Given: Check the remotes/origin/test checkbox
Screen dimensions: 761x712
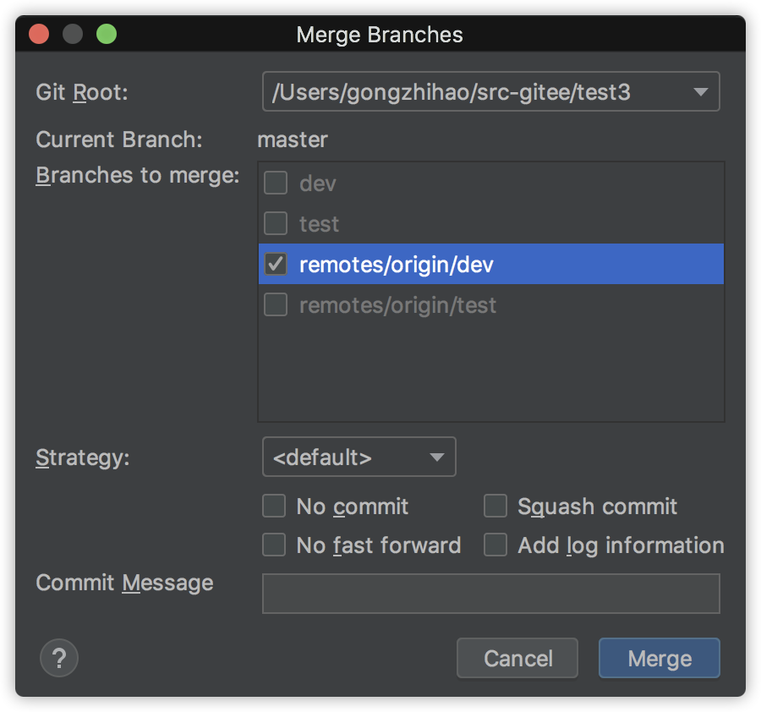Looking at the screenshot, I should coord(276,304).
